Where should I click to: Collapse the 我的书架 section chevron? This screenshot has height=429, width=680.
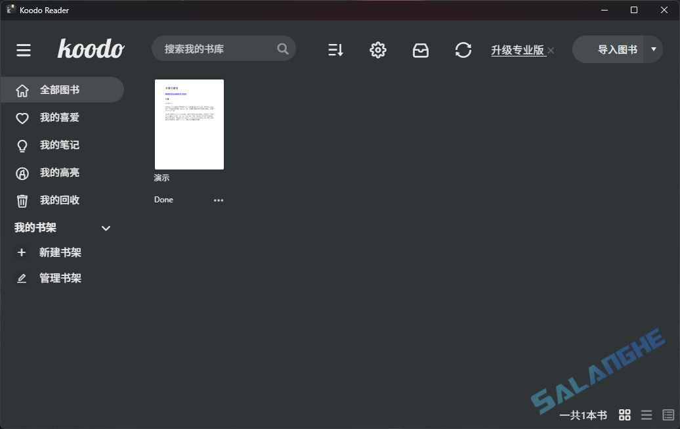pos(106,228)
